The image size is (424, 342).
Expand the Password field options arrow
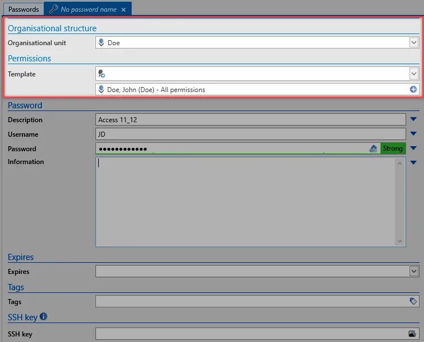413,148
